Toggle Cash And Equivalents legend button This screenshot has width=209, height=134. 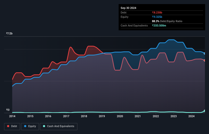point(59,126)
